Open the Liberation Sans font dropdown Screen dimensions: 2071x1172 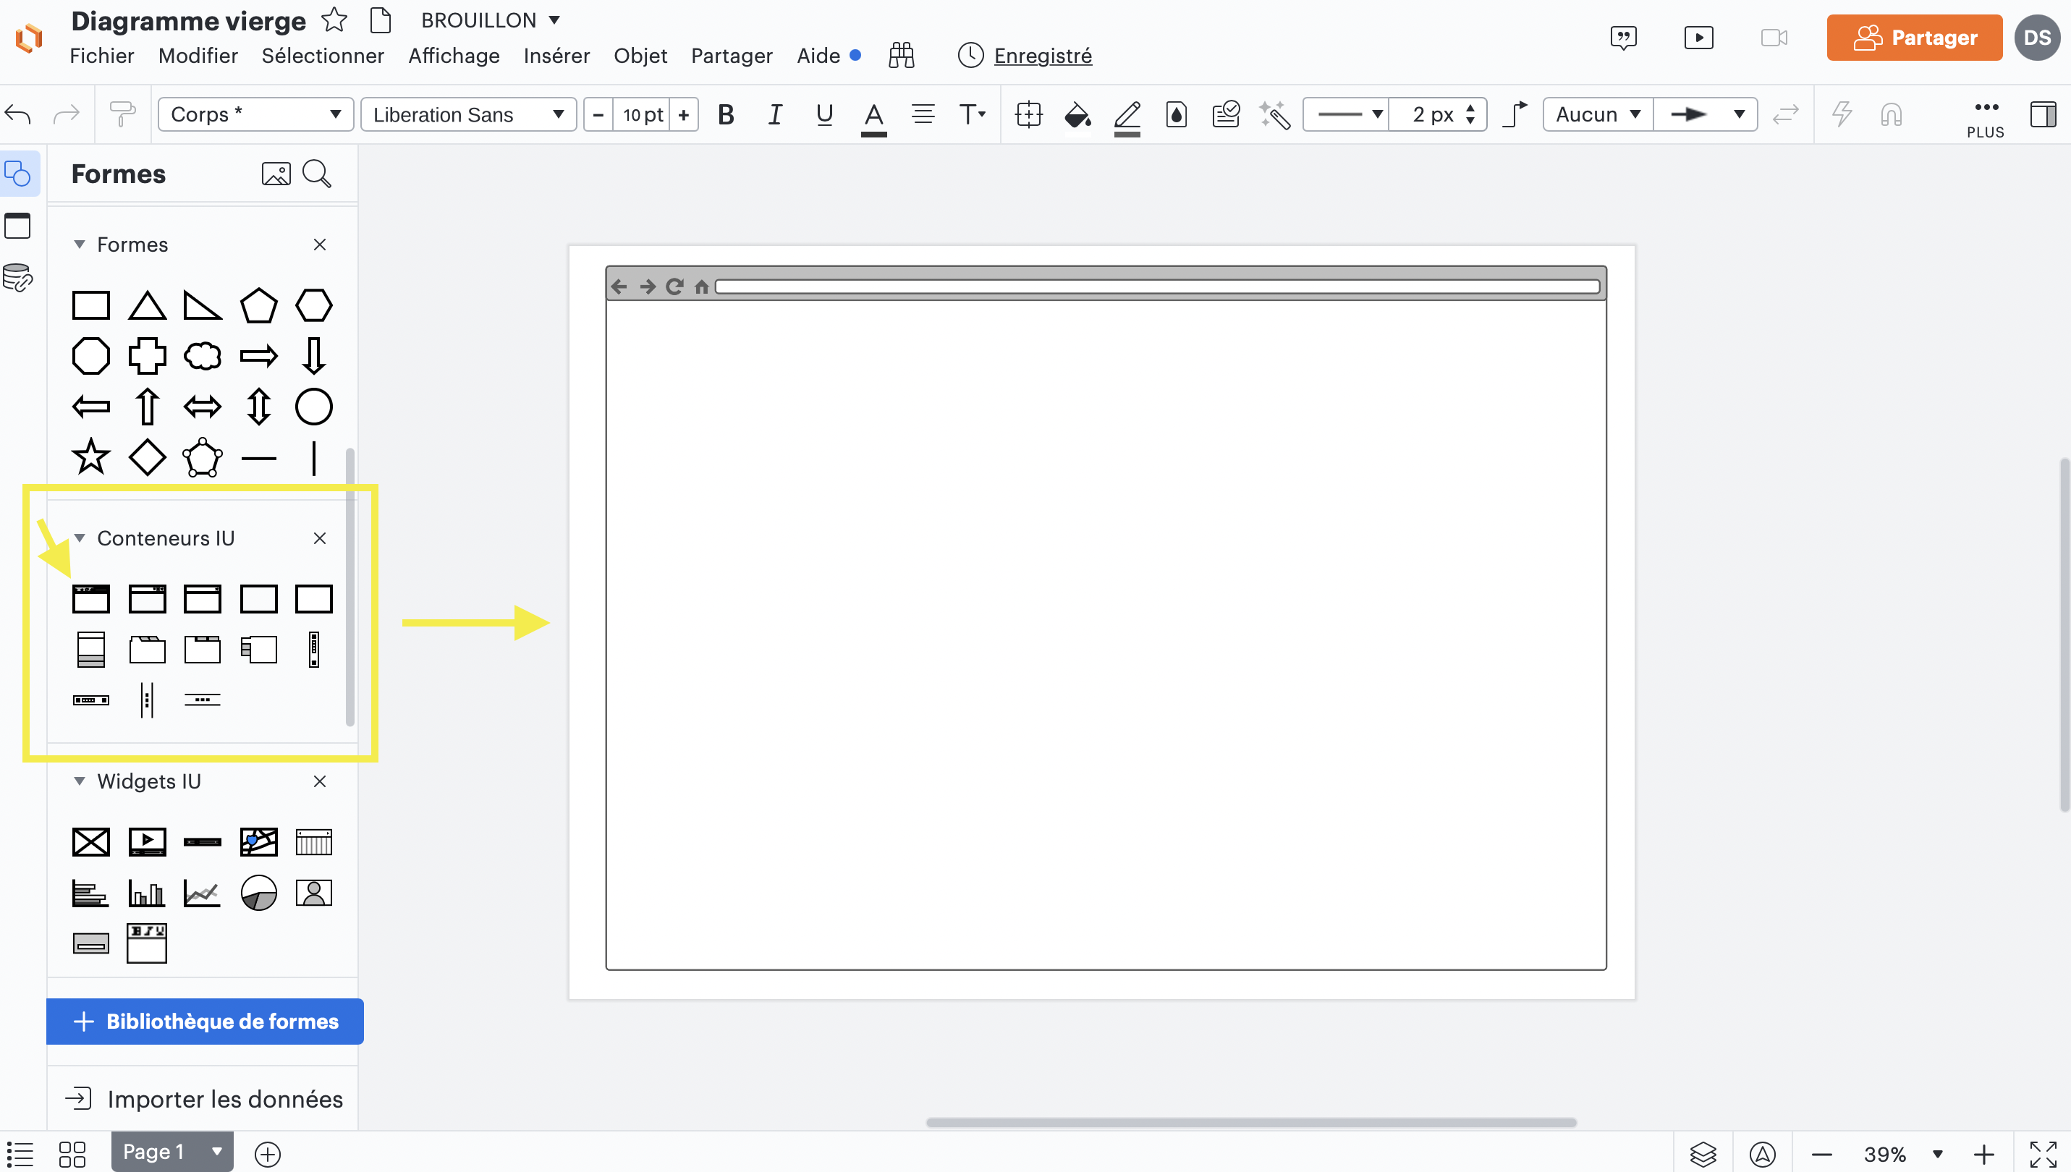468,114
